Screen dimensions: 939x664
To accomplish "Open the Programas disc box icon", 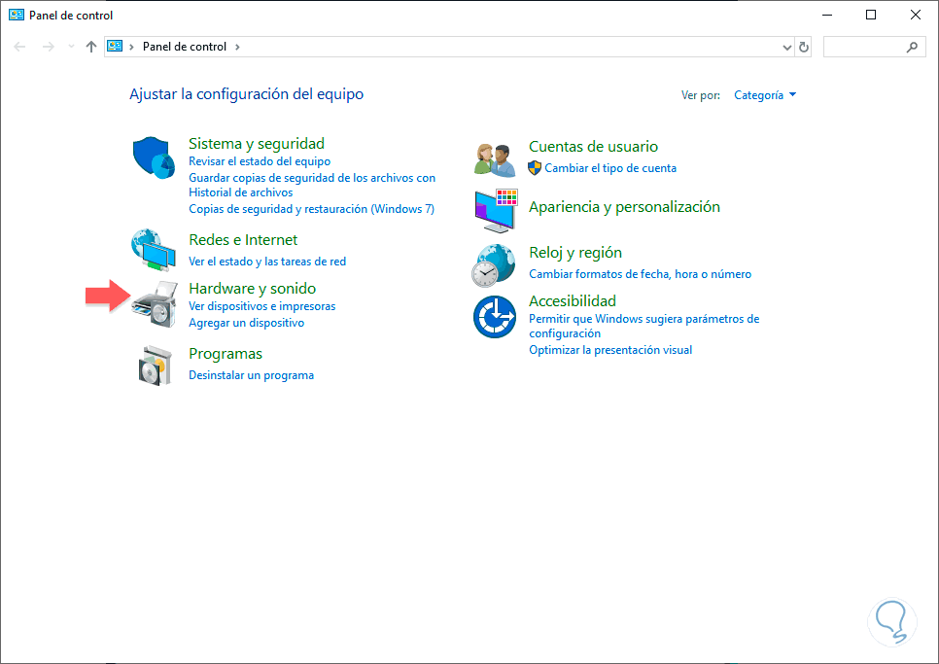I will tap(156, 365).
